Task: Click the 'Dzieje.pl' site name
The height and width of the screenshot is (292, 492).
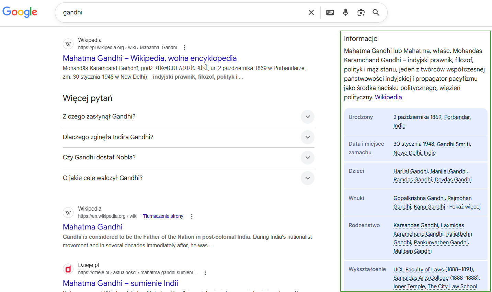Action: [88, 265]
